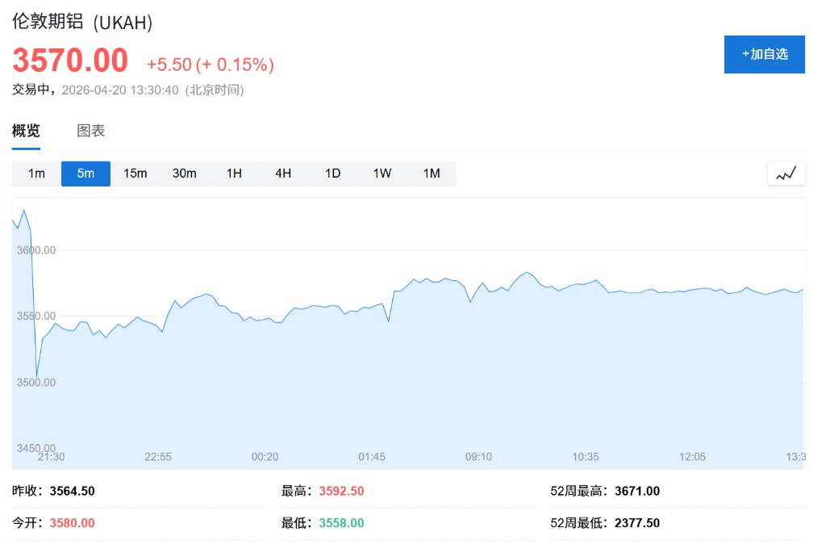Open the 概览 overview tab
826x553 pixels.
(x=26, y=131)
